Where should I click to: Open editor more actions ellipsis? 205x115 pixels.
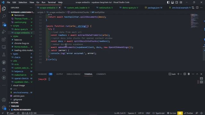(x=201, y=8)
